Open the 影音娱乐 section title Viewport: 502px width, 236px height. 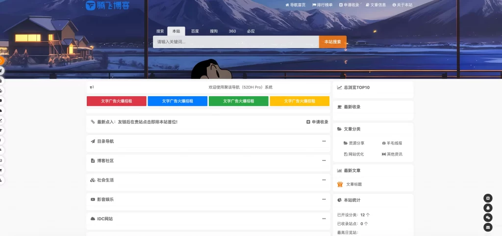pyautogui.click(x=105, y=200)
